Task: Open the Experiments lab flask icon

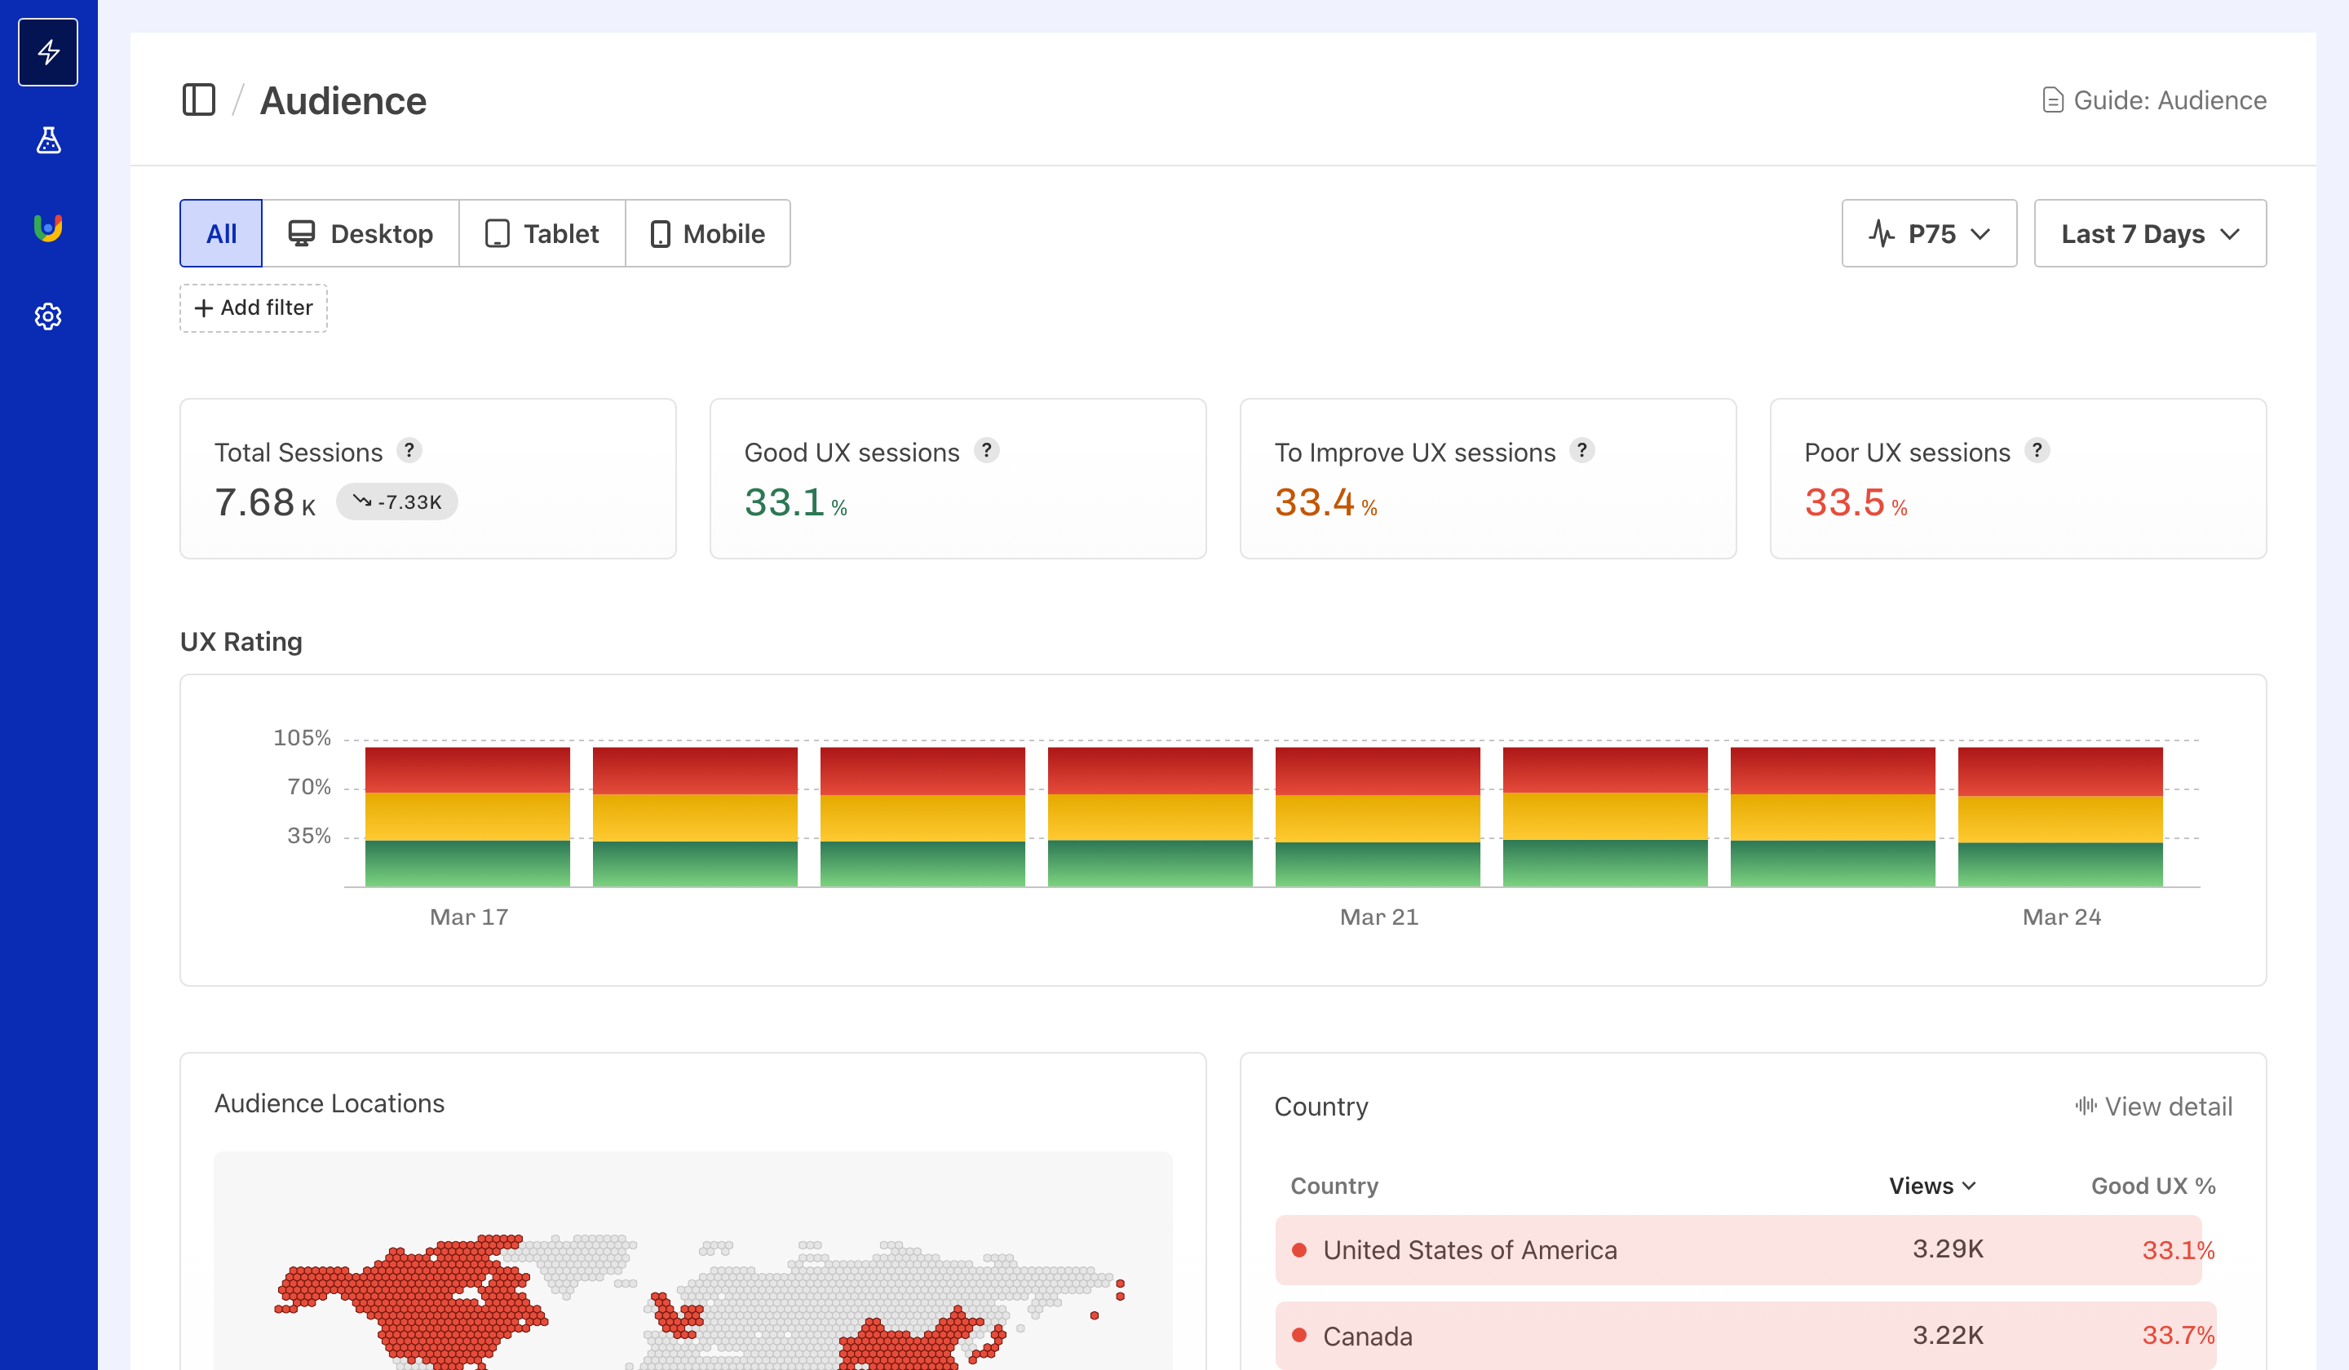Action: (47, 141)
